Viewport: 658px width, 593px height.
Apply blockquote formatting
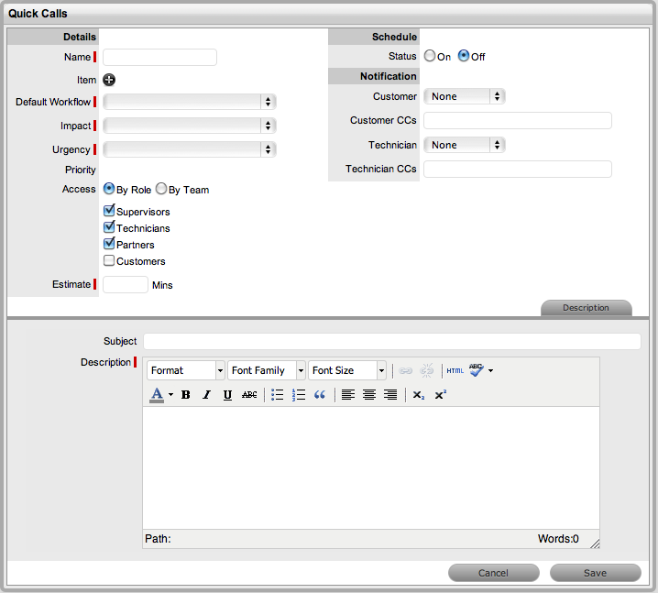(320, 395)
